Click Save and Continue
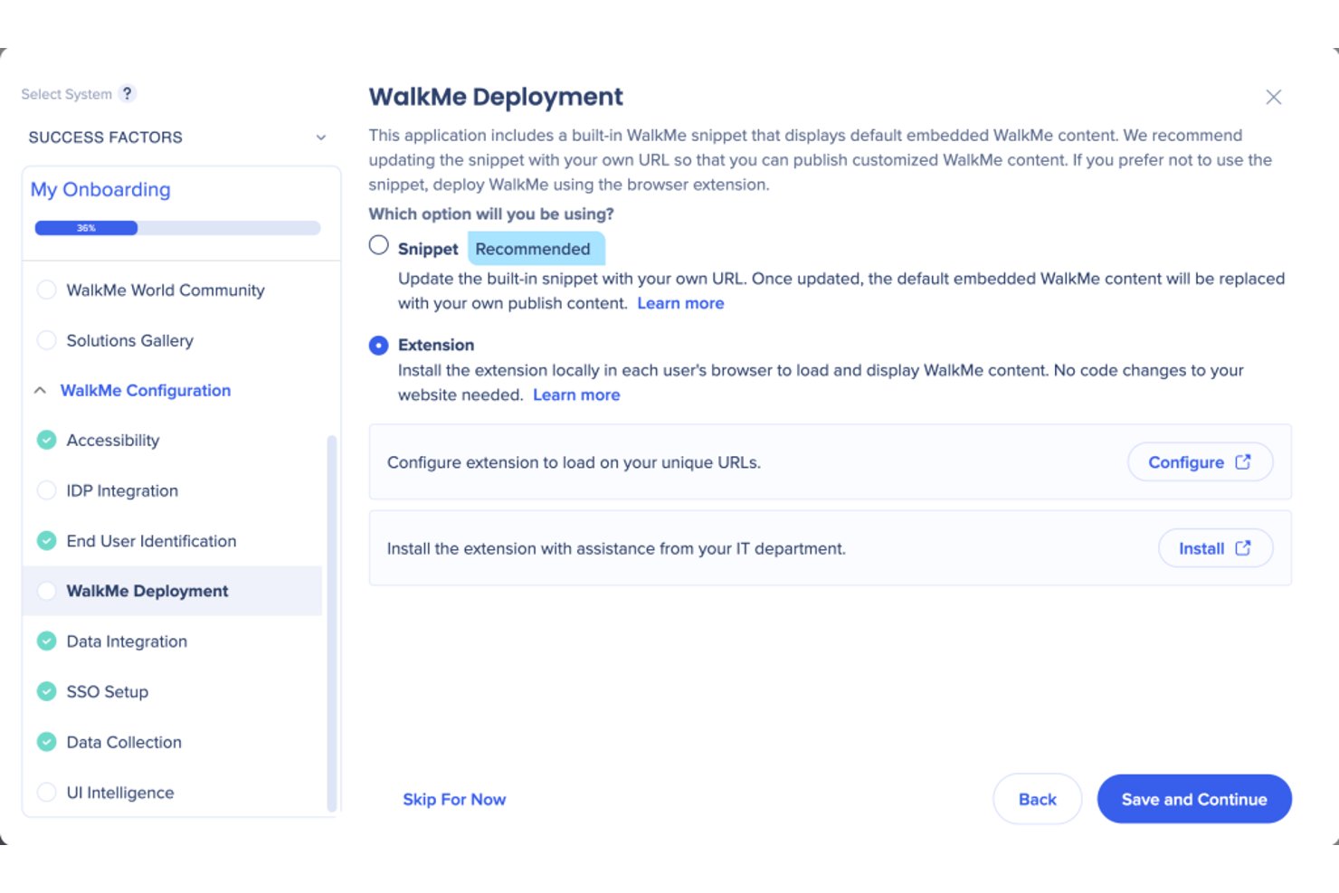The height and width of the screenshot is (893, 1339). 1194,799
